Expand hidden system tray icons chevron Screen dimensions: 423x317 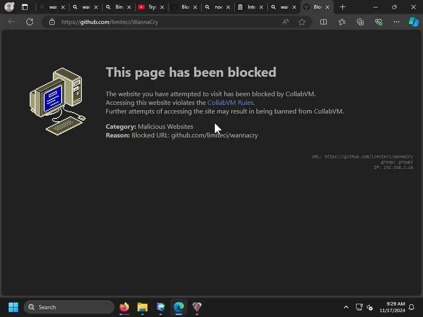(x=346, y=307)
